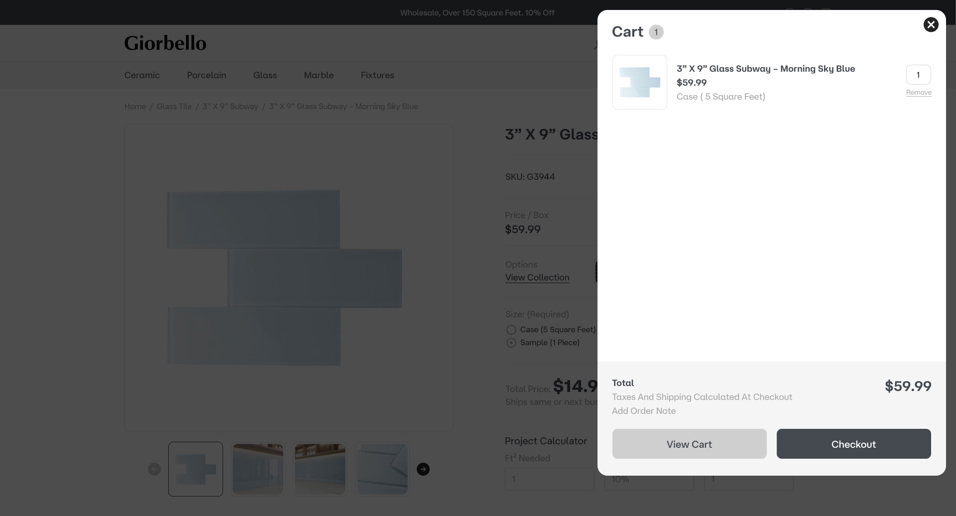Click the Checkout button

coord(853,444)
